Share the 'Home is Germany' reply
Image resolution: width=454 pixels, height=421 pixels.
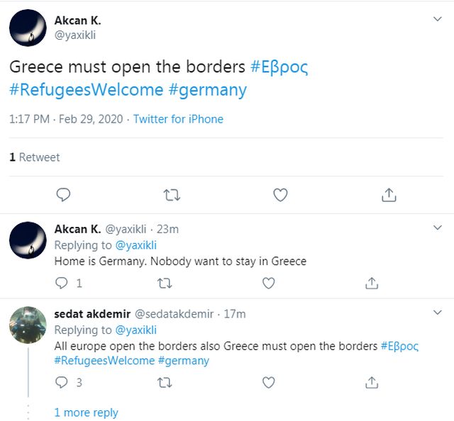371,283
